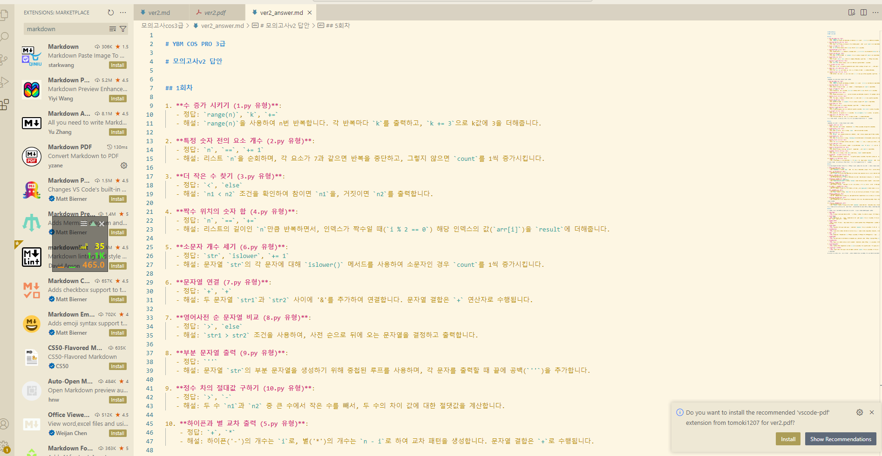882x456 pixels.
Task: Open the Search view in activity bar
Action: point(4,37)
